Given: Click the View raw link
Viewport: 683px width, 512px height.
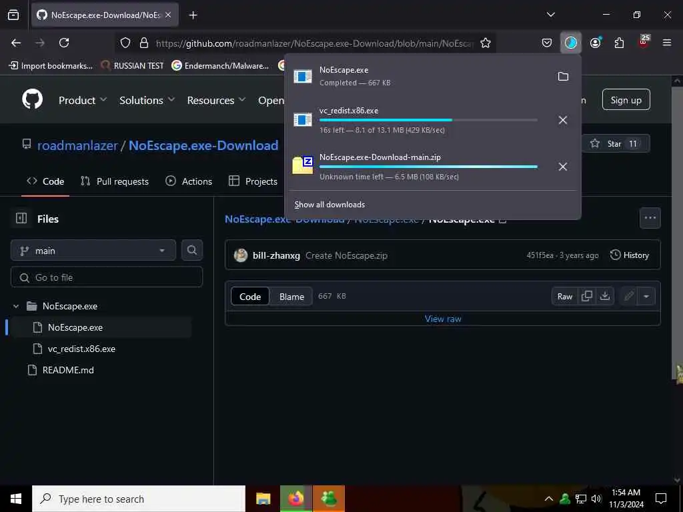Looking at the screenshot, I should 443,319.
